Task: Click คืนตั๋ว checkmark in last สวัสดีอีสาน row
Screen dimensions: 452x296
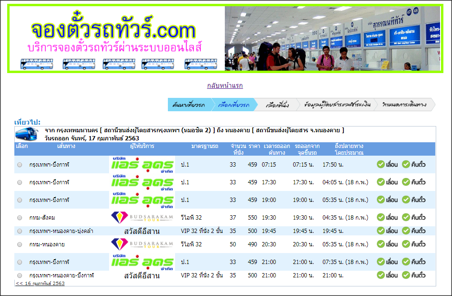Action: tap(406, 275)
